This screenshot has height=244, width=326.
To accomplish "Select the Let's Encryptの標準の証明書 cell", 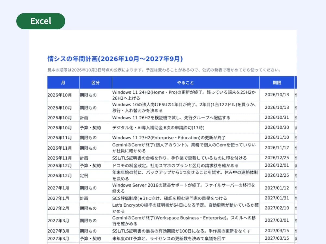I will (186, 208).
